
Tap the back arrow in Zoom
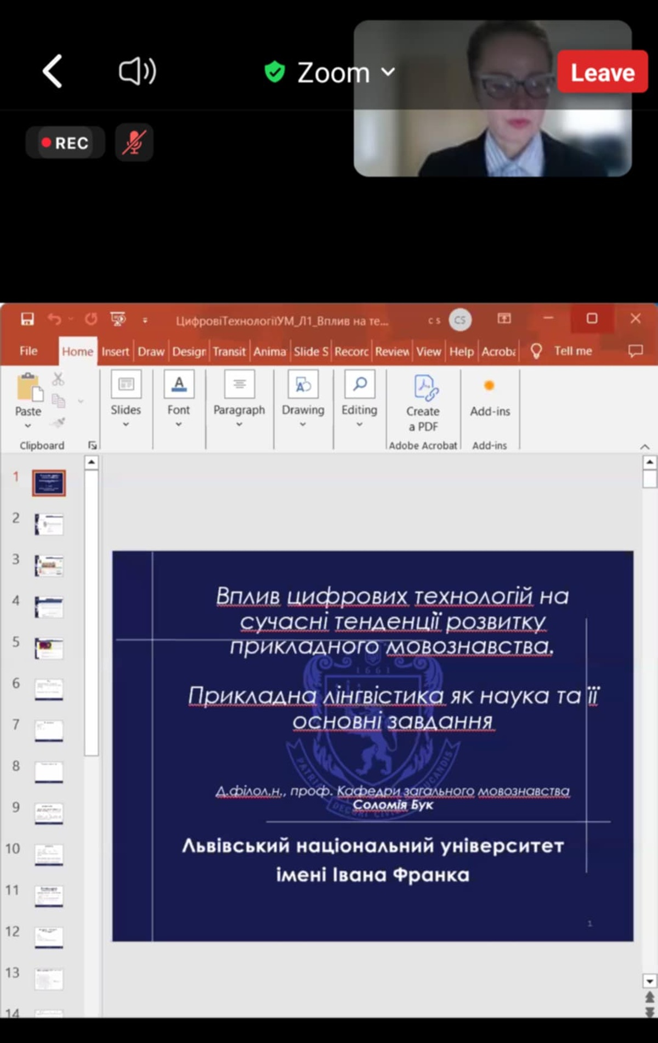click(x=53, y=71)
